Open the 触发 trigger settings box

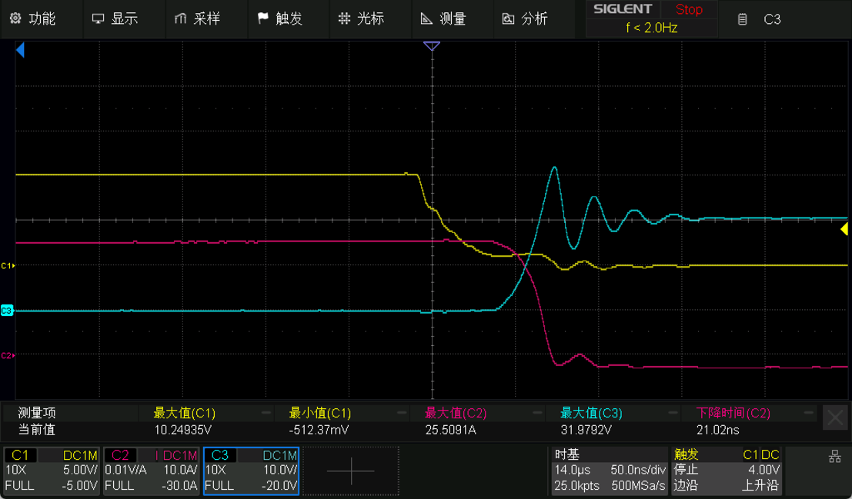point(727,471)
